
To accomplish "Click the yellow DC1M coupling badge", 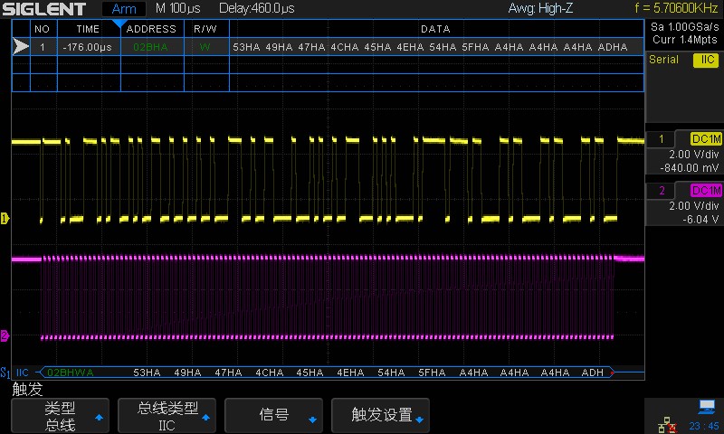I will 706,139.
